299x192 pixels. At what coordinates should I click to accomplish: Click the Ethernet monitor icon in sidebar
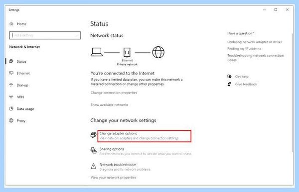[x=11, y=73]
